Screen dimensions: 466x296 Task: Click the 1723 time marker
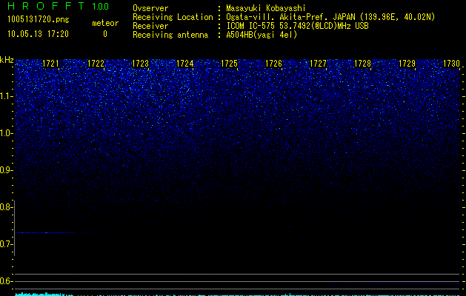[140, 64]
